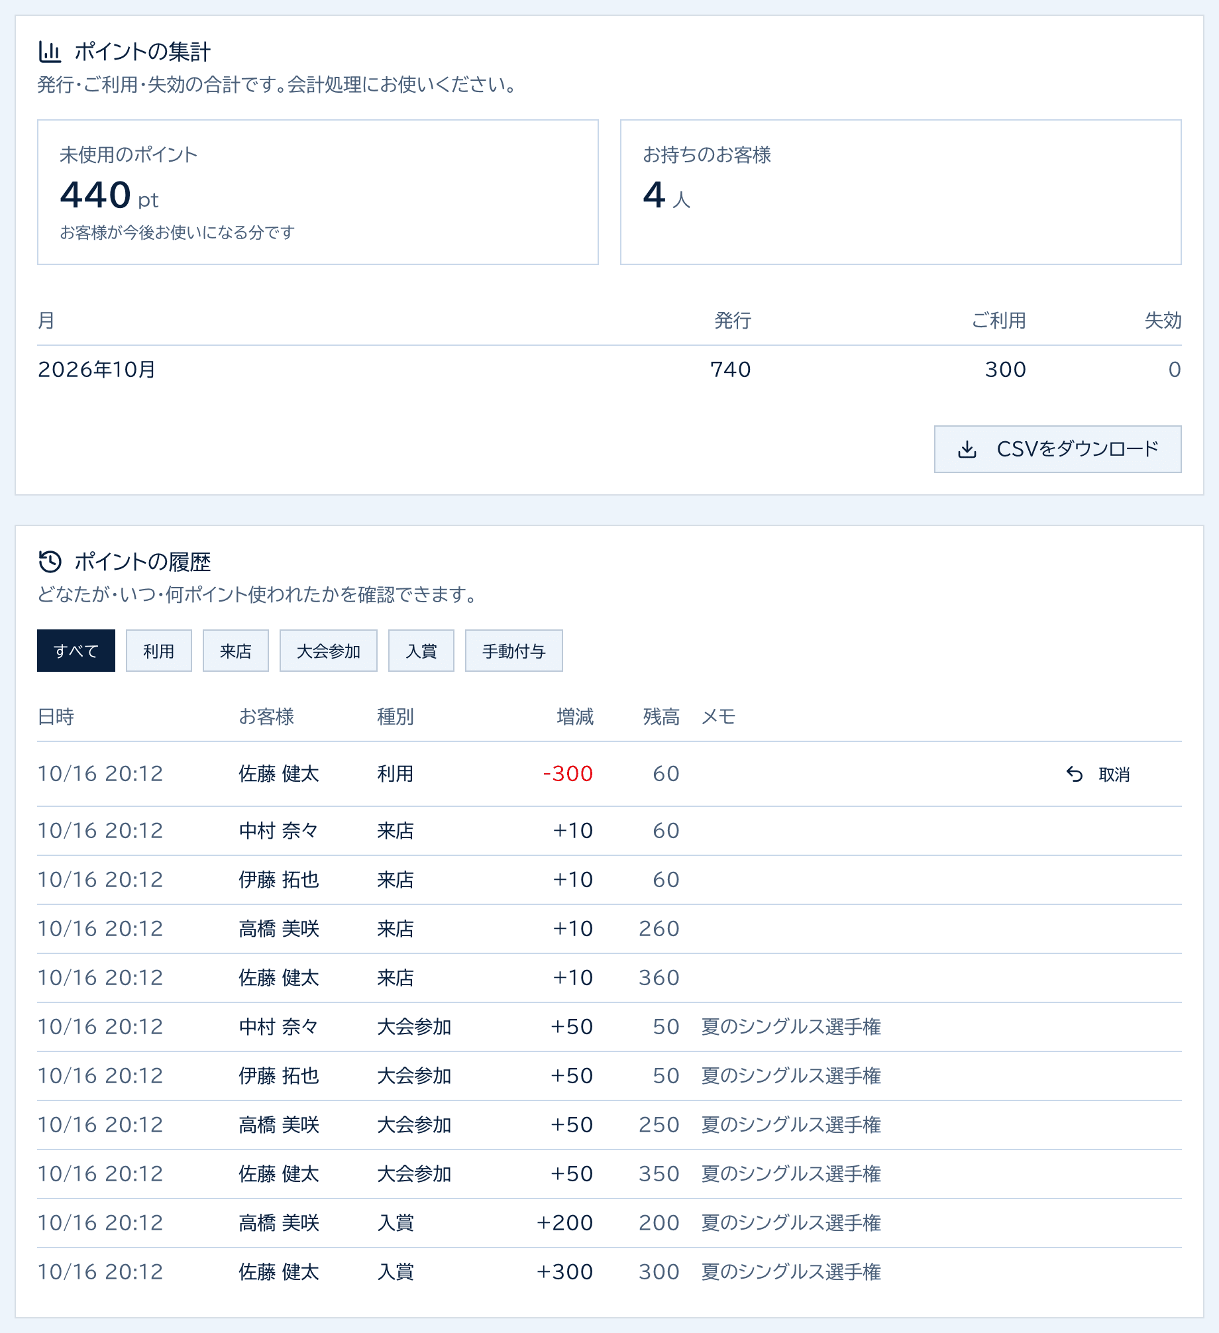This screenshot has height=1333, width=1219.
Task: Click the +300 amount for 佐藤 健太
Action: [564, 1272]
